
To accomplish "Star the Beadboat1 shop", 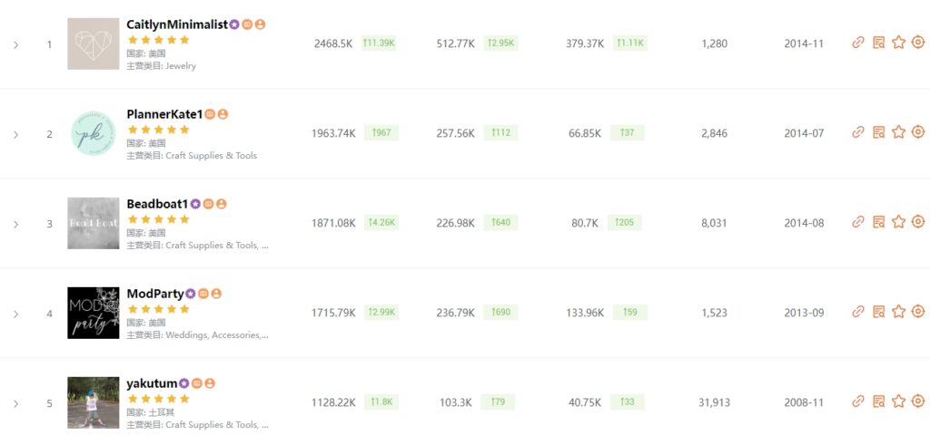I will (898, 222).
